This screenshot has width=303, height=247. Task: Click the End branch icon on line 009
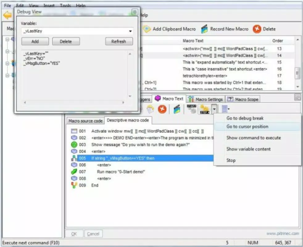click(74, 185)
